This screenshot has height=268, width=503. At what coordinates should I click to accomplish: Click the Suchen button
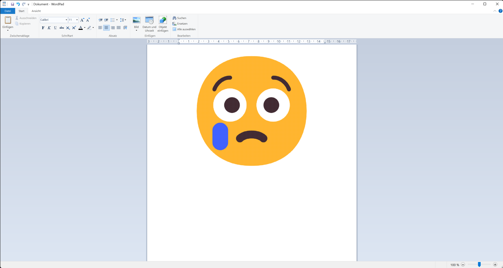(x=179, y=18)
